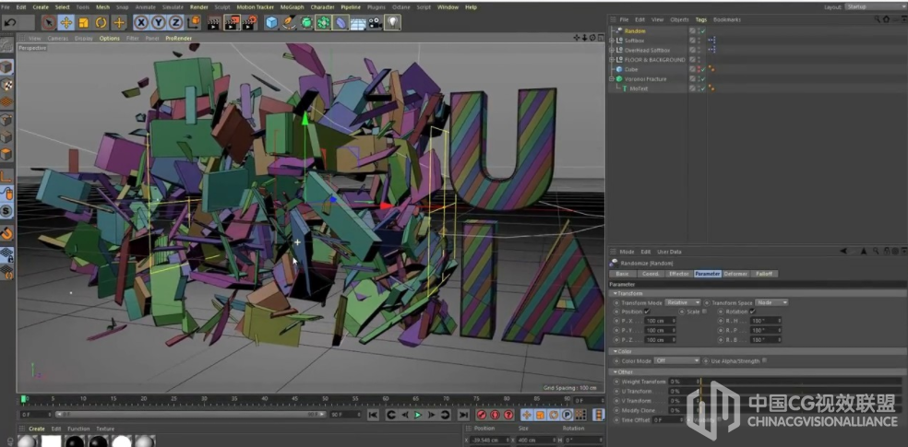Viewport: 908px width, 447px height.
Task: Click the green Array modeling icon
Action: point(324,22)
